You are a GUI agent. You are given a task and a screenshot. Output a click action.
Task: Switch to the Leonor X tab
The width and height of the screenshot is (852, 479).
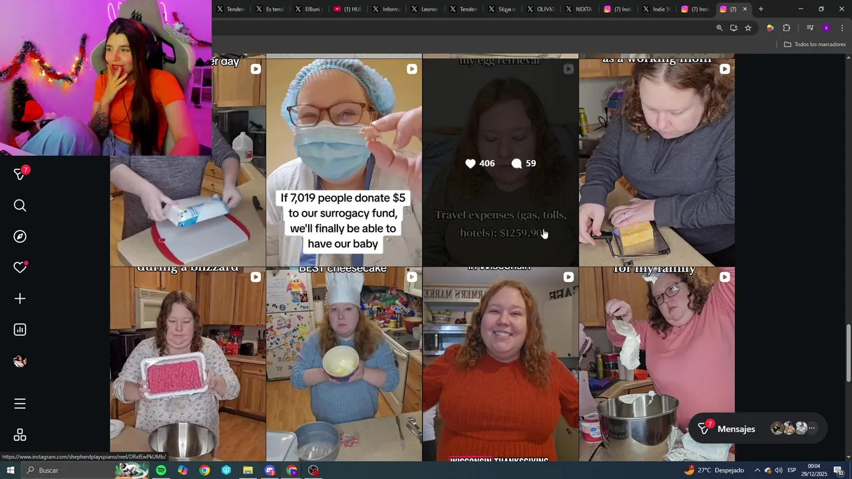tap(424, 9)
